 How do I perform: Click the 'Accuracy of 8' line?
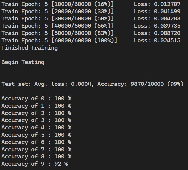tap(36, 156)
